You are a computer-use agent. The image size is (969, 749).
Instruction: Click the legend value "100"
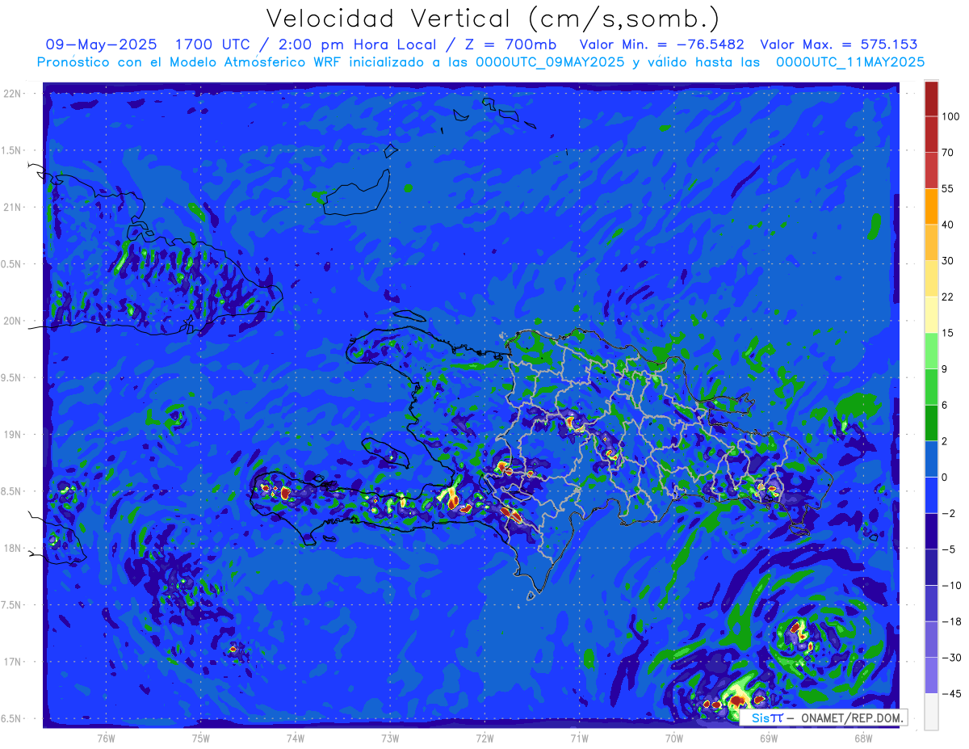(950, 116)
